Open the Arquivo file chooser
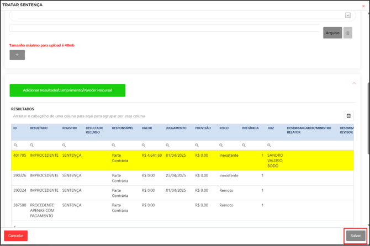 (x=332, y=33)
